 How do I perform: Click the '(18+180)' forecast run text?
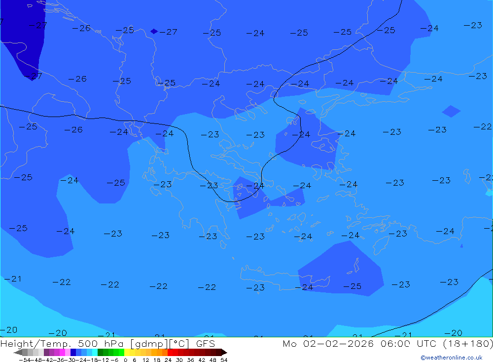(468, 343)
